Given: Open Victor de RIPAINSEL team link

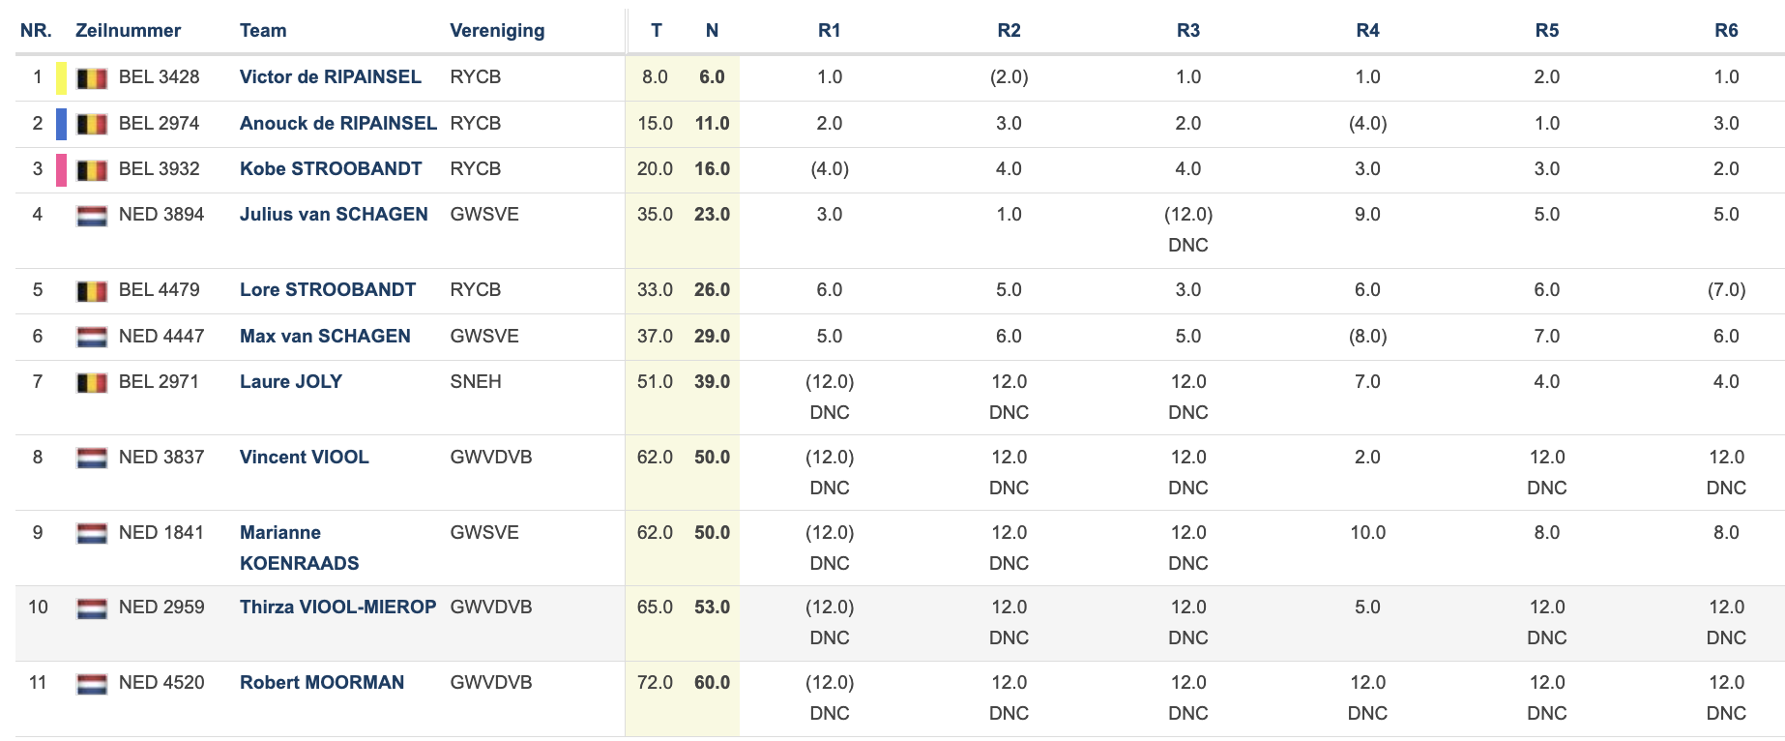Looking at the screenshot, I should [x=331, y=77].
